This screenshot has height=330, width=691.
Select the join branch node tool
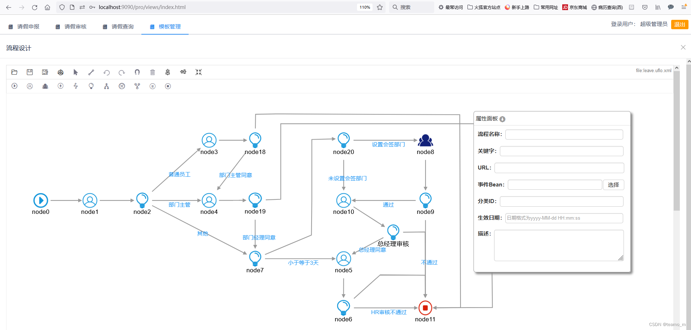[x=137, y=86]
